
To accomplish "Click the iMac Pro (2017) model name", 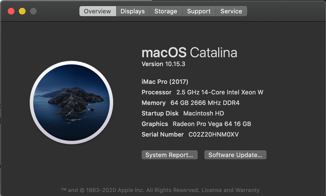I will click(165, 82).
